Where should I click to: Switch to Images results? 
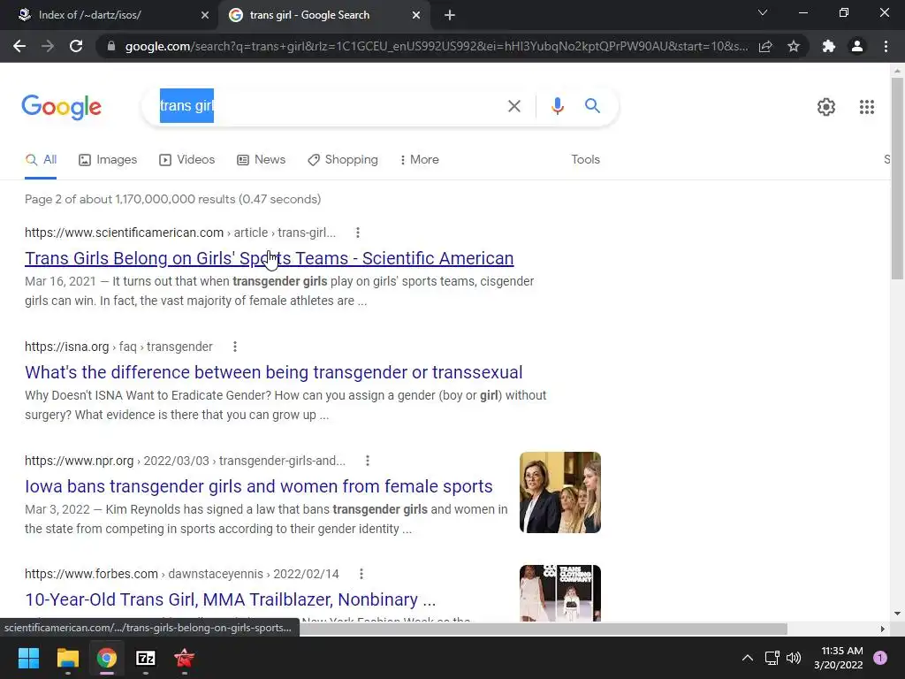tap(108, 160)
